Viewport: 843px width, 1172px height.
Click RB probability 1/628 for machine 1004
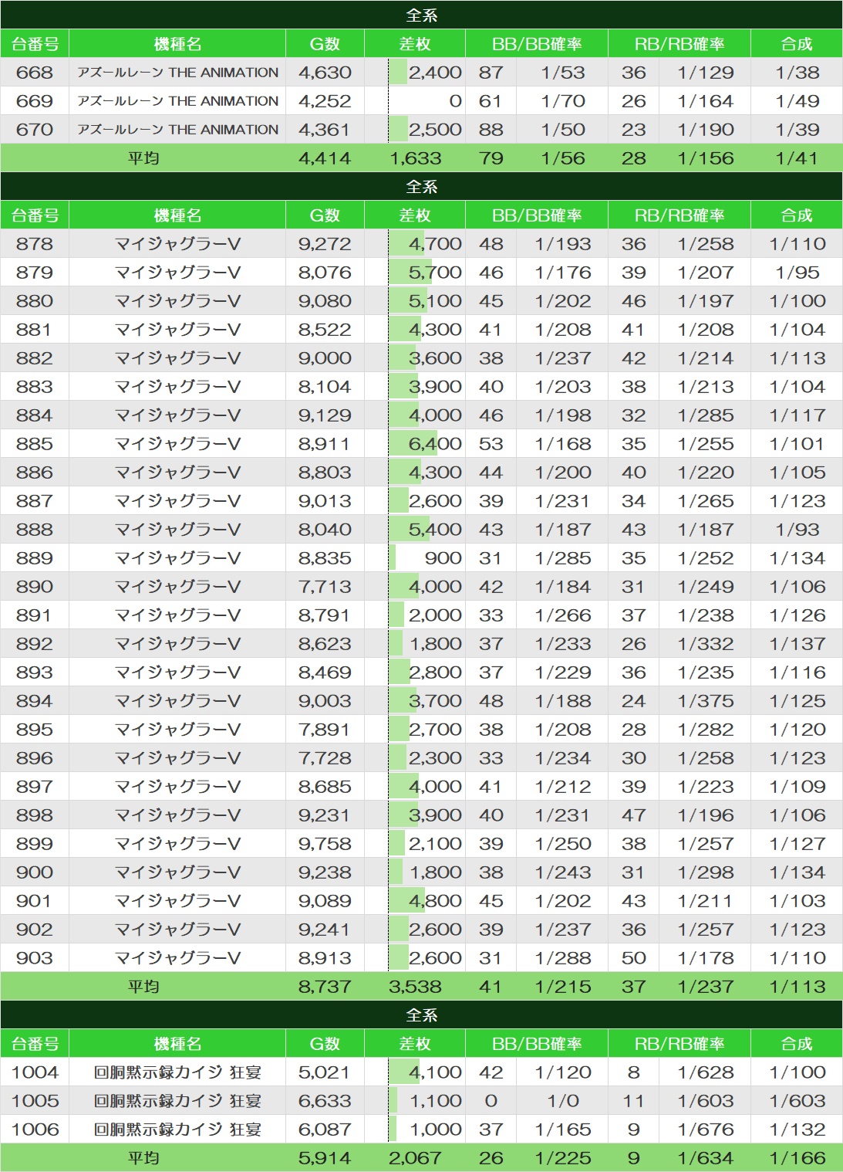(x=705, y=1072)
